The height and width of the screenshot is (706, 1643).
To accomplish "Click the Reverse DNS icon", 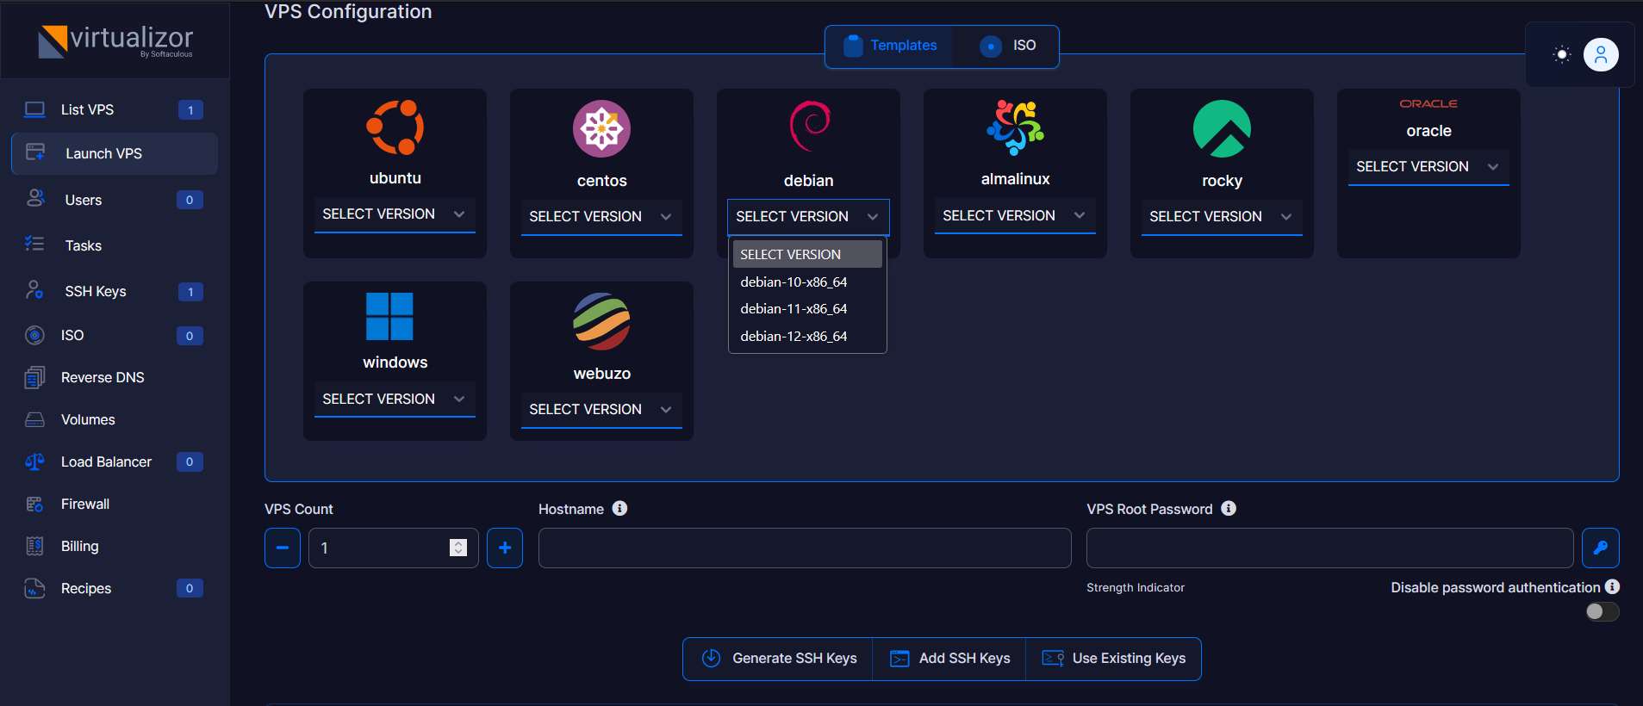I will click(34, 377).
